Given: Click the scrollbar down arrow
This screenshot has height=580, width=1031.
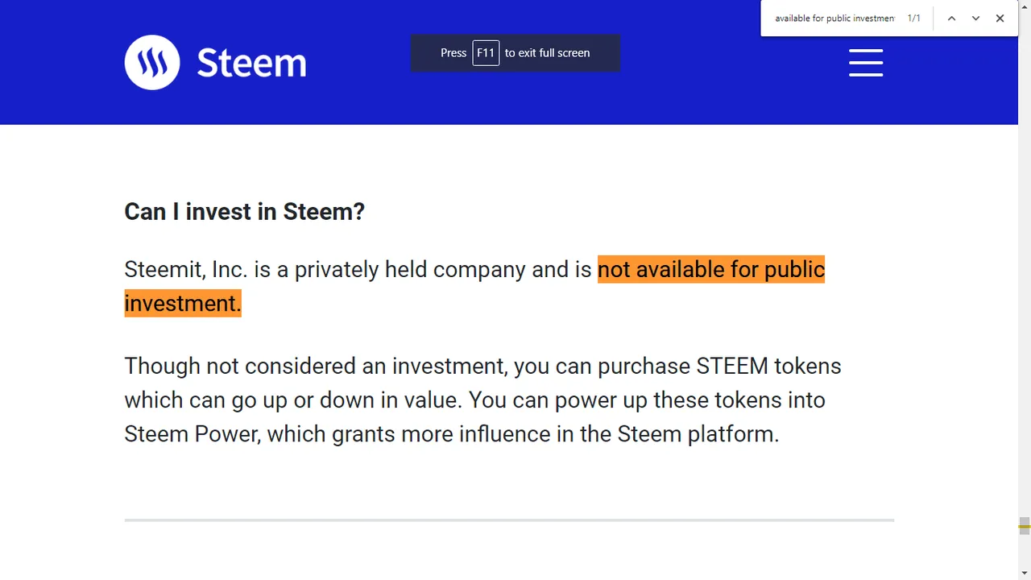Looking at the screenshot, I should click(x=1025, y=573).
